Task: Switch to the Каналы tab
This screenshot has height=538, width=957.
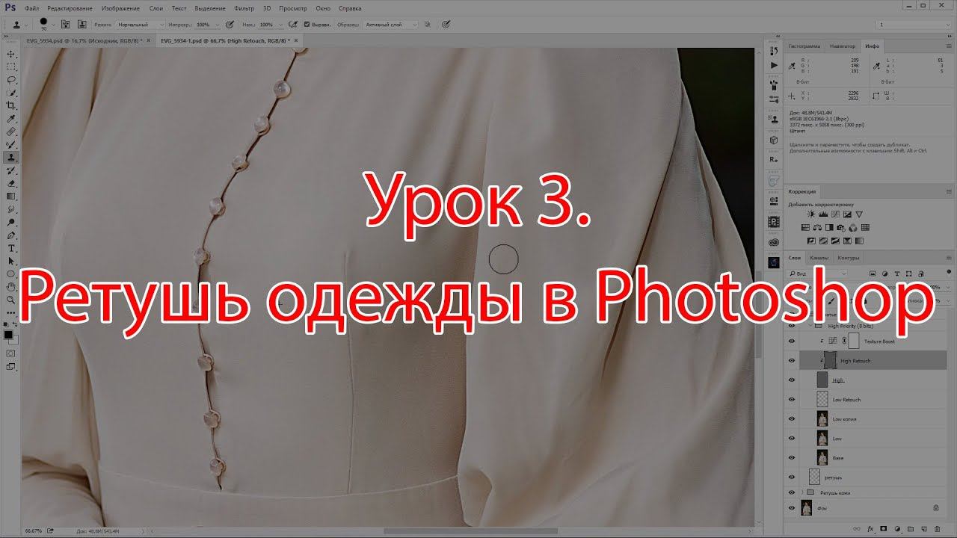Action: (x=819, y=258)
